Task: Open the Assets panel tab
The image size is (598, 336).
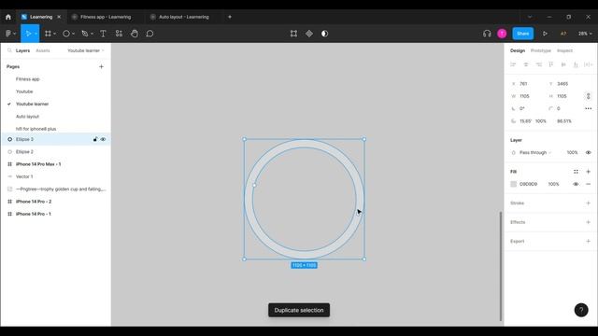Action: click(x=43, y=50)
